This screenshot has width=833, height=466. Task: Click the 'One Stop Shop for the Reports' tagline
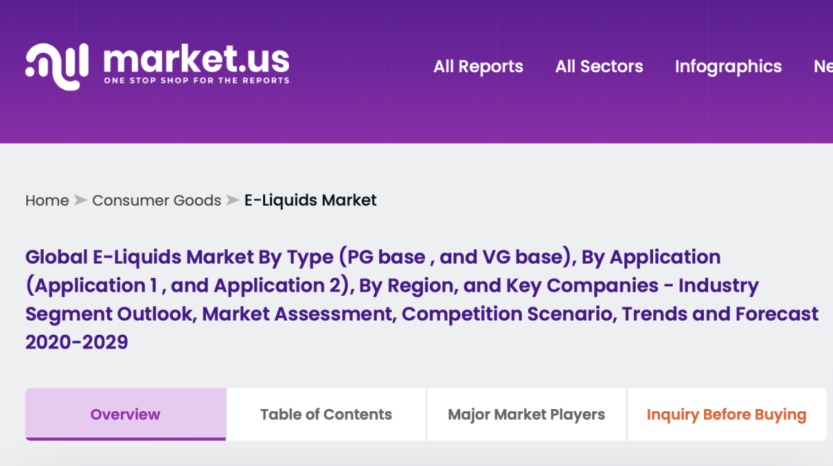click(x=196, y=81)
